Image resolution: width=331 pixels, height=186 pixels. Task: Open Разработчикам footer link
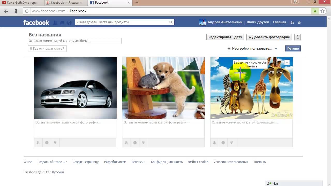[115, 162]
